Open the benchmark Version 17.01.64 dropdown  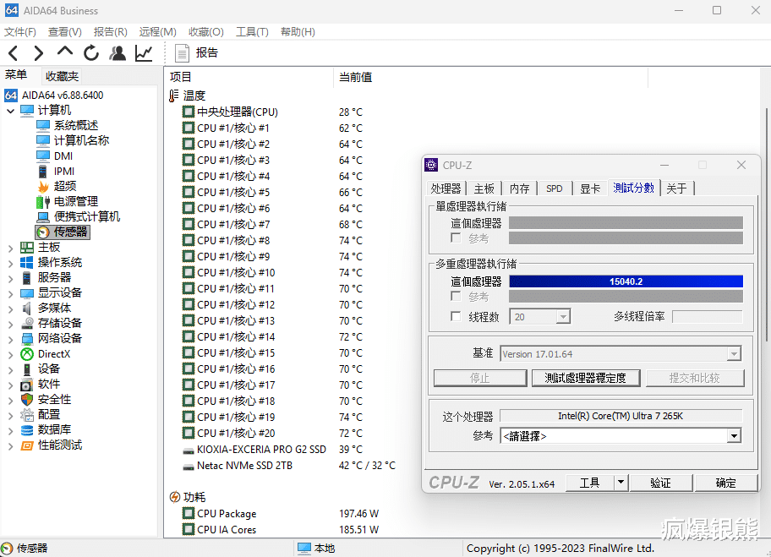click(734, 354)
